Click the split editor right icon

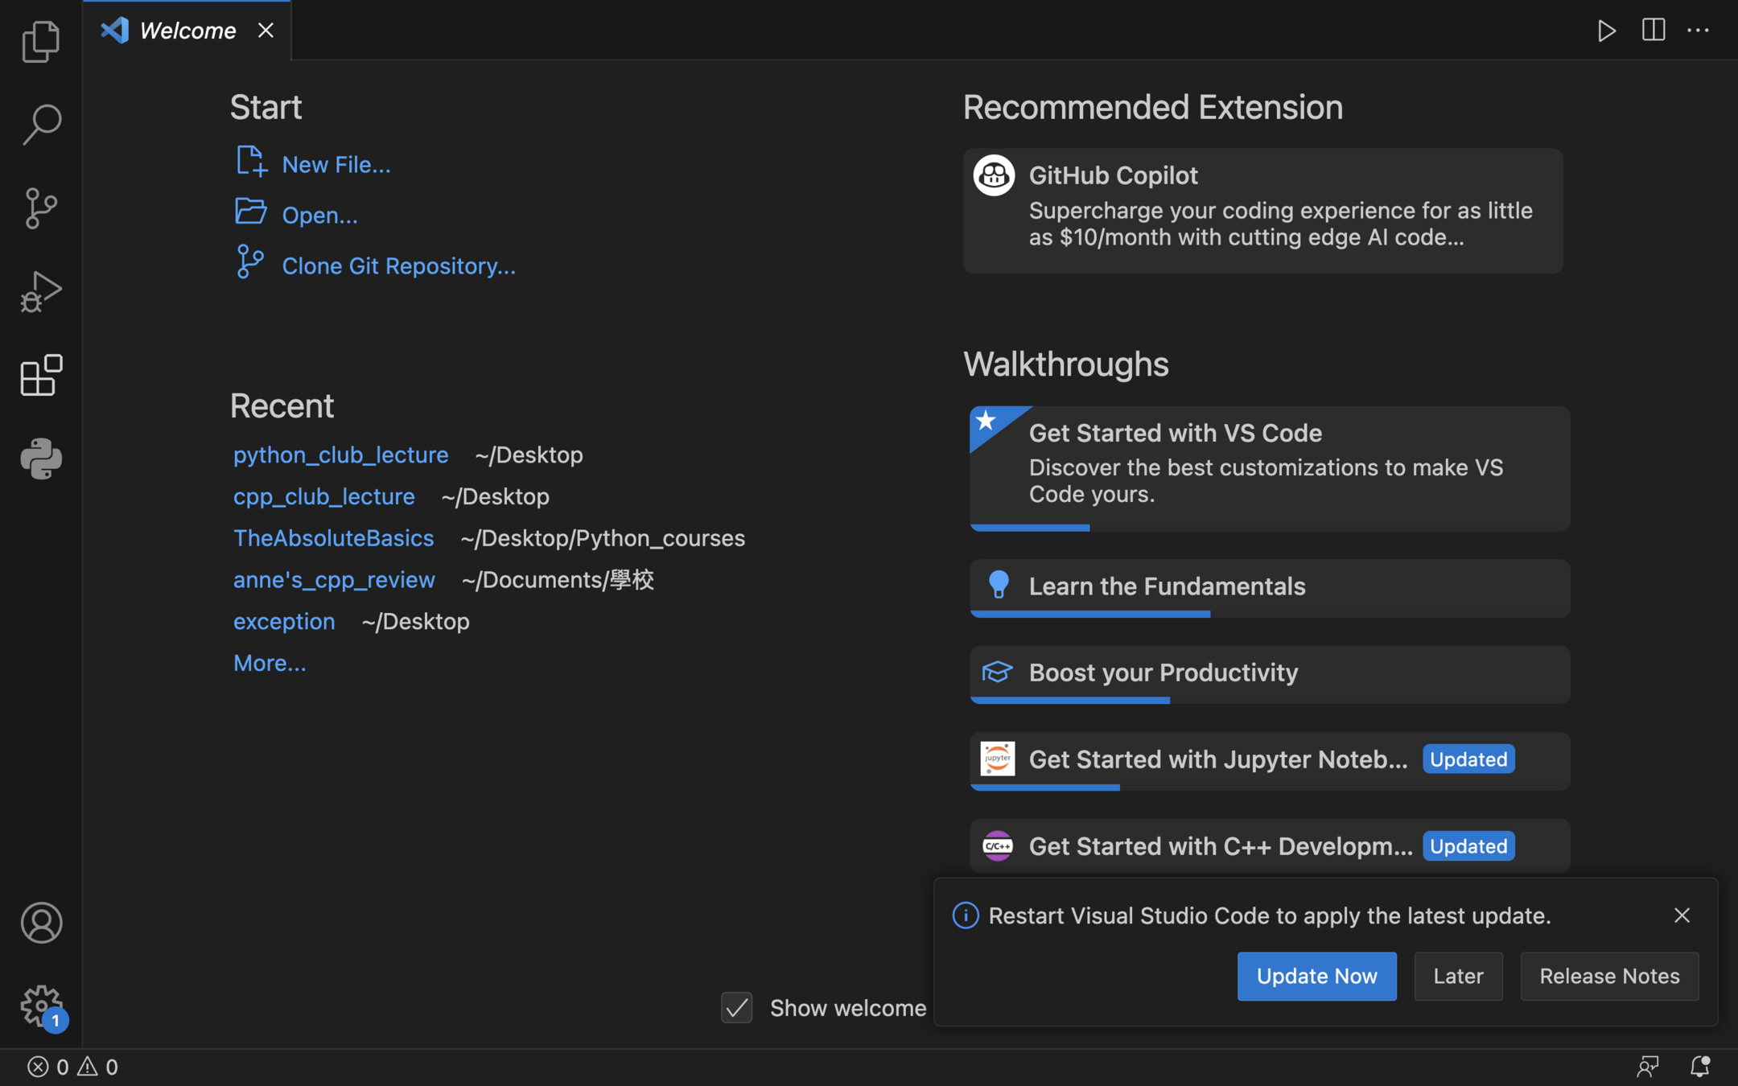[x=1653, y=31]
